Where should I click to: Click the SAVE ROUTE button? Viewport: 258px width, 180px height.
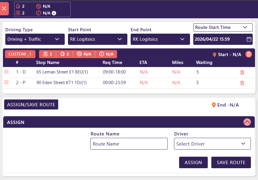click(x=231, y=162)
